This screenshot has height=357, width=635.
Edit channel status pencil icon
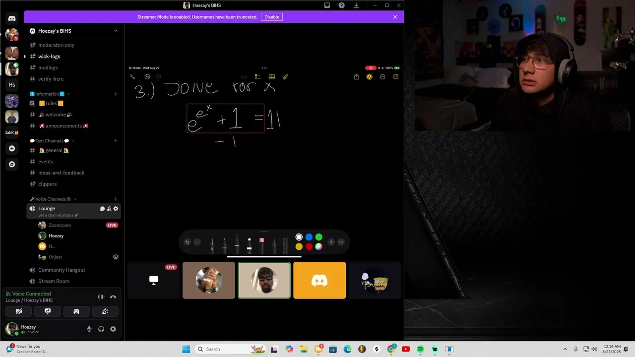point(76,215)
